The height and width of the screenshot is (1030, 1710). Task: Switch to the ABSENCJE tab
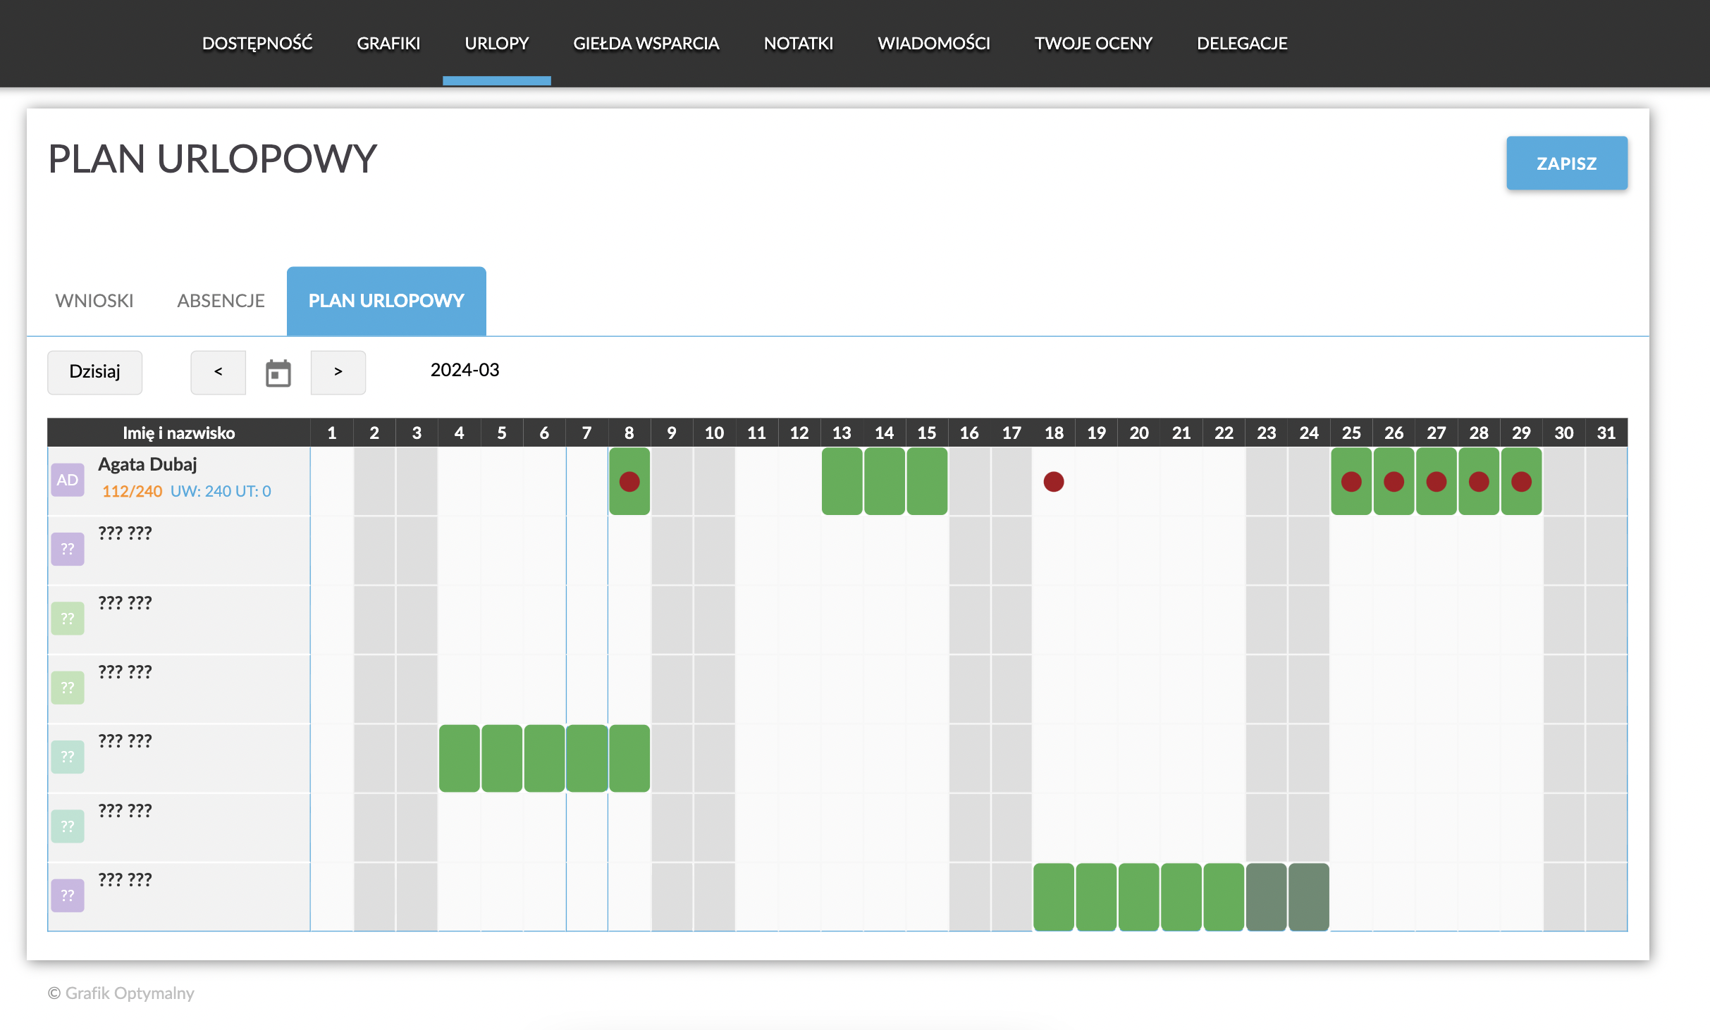tap(221, 301)
